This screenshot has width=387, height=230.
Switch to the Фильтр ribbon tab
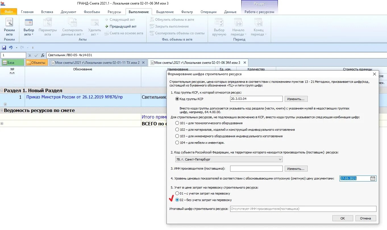[x=187, y=12]
